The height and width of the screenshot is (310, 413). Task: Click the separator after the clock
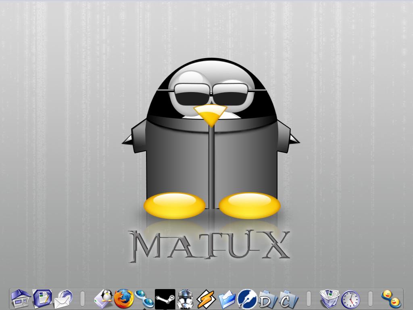(x=370, y=299)
